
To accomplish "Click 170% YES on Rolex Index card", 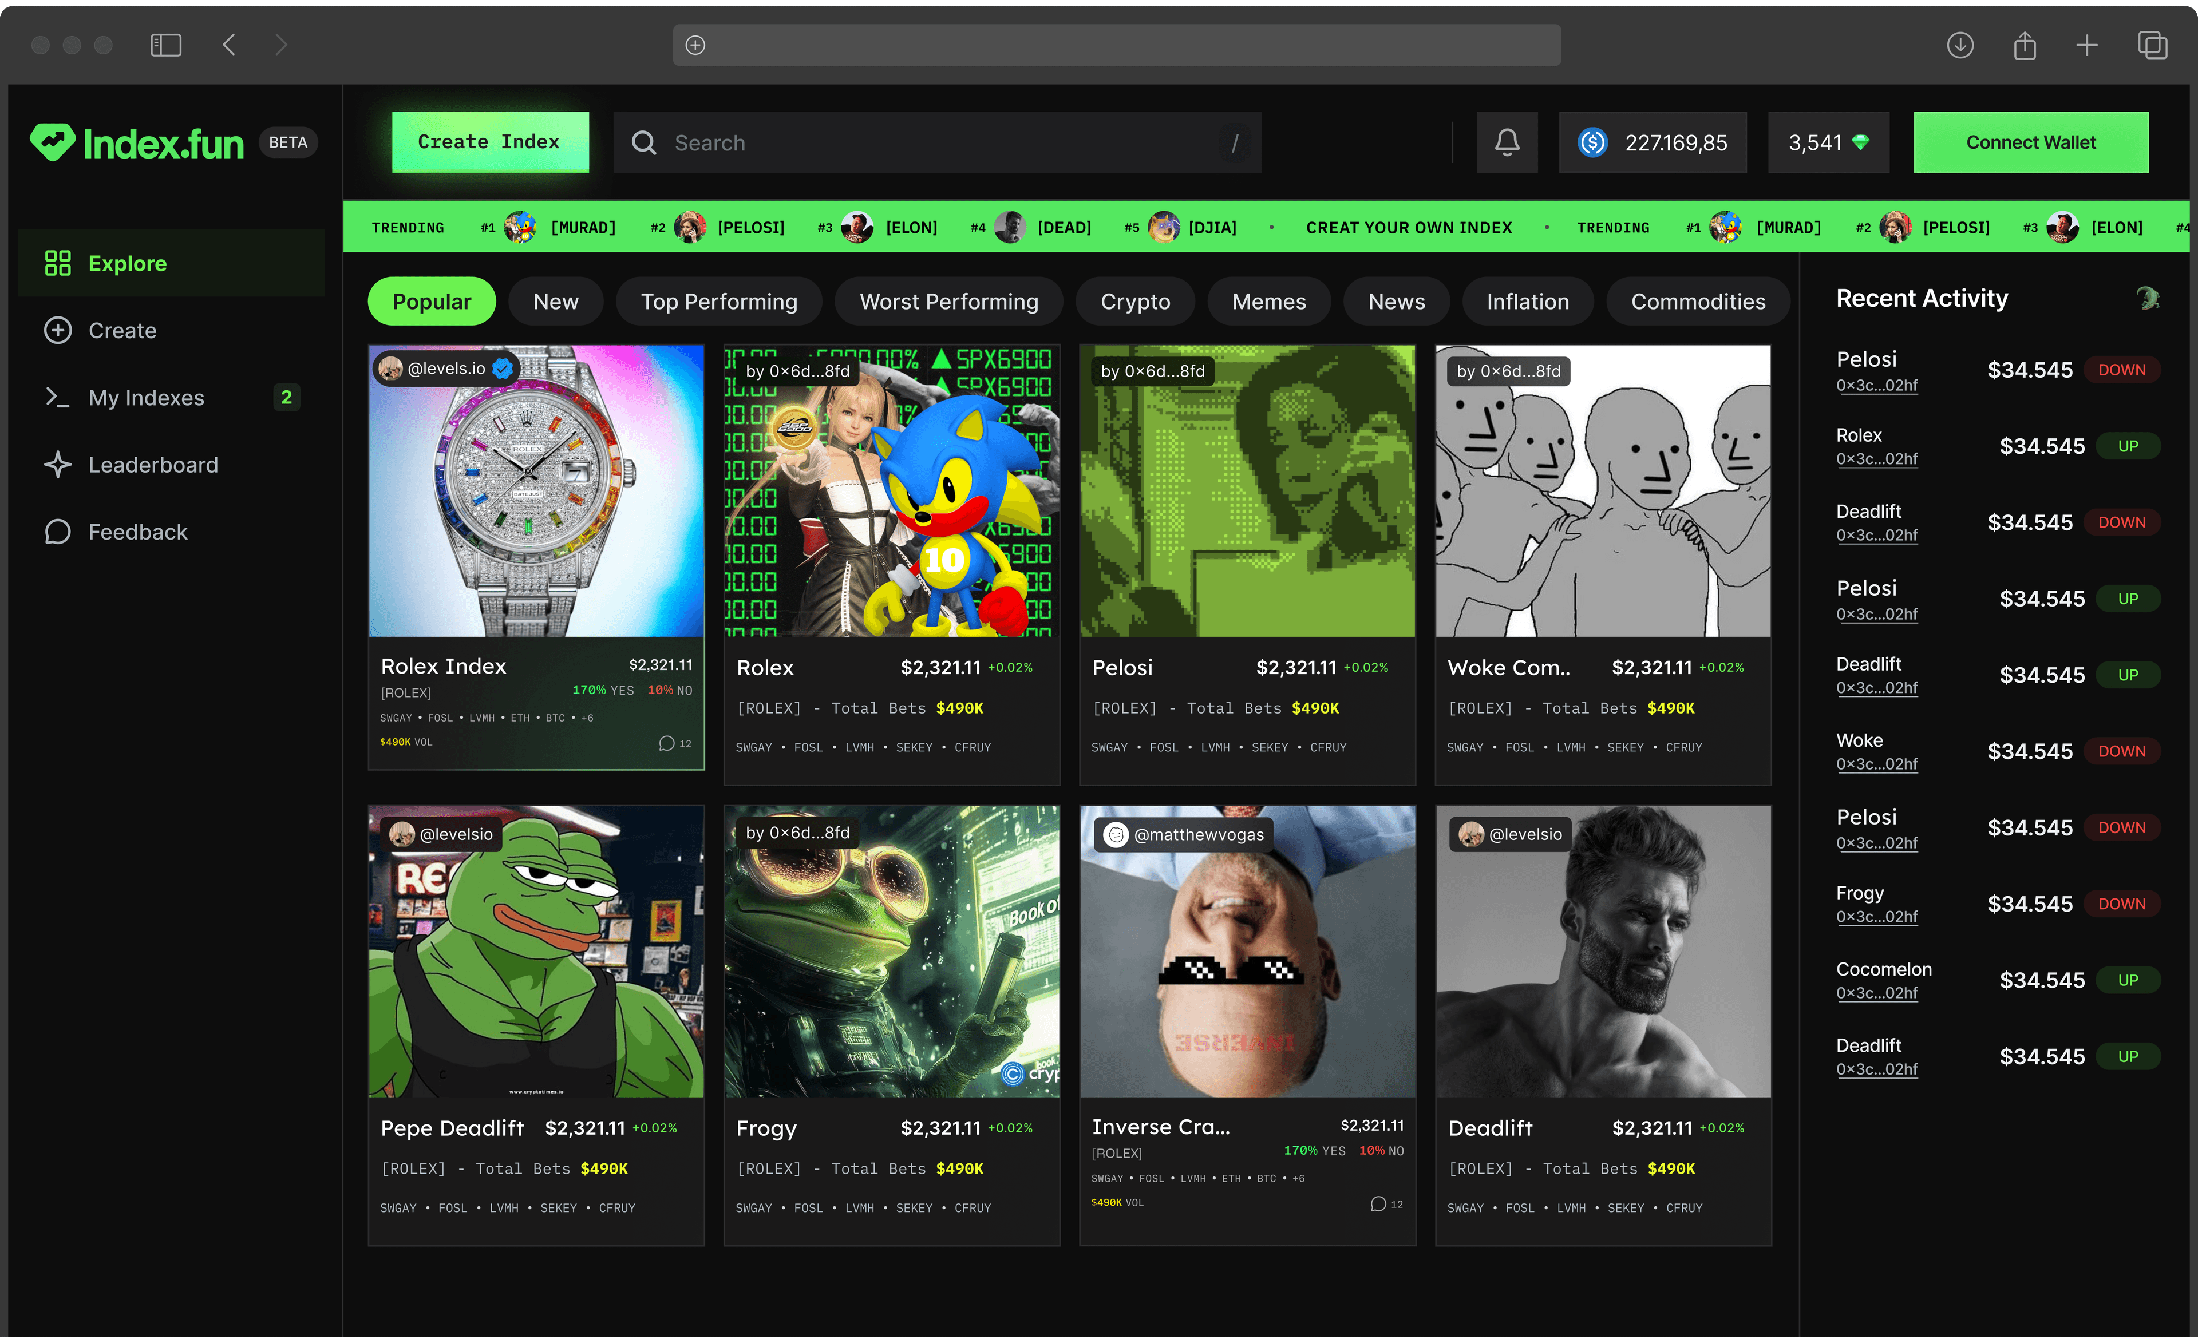I will tap(603, 690).
